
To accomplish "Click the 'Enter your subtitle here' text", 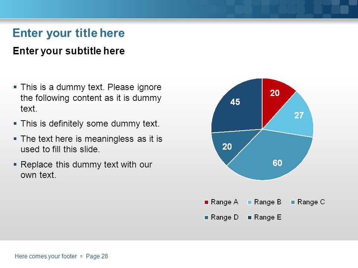I will click(69, 51).
